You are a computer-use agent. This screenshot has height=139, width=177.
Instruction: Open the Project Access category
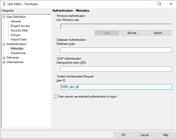[x=20, y=26]
